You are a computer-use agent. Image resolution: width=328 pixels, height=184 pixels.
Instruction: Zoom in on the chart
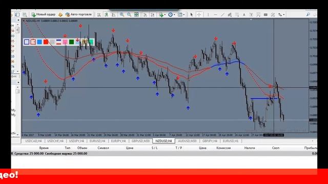tap(122, 15)
